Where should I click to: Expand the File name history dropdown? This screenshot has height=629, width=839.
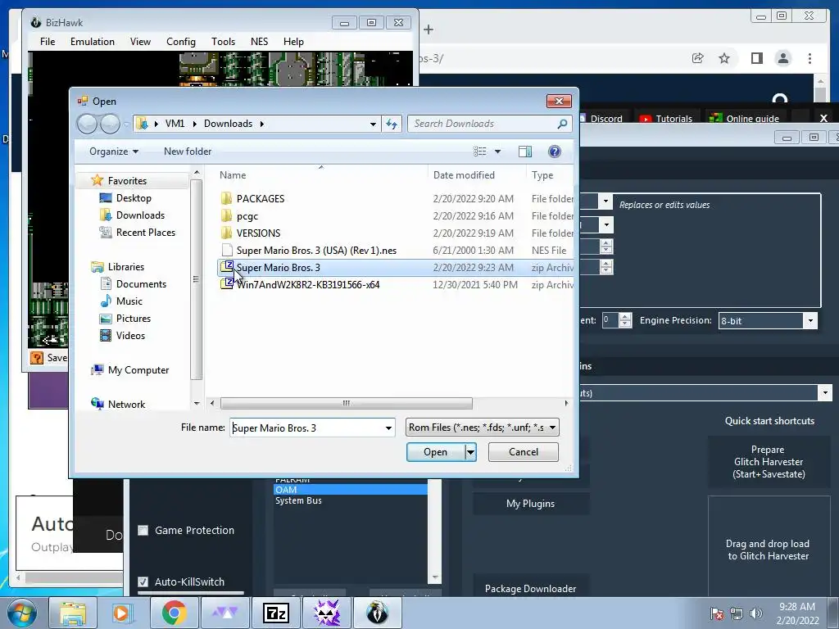pyautogui.click(x=388, y=428)
